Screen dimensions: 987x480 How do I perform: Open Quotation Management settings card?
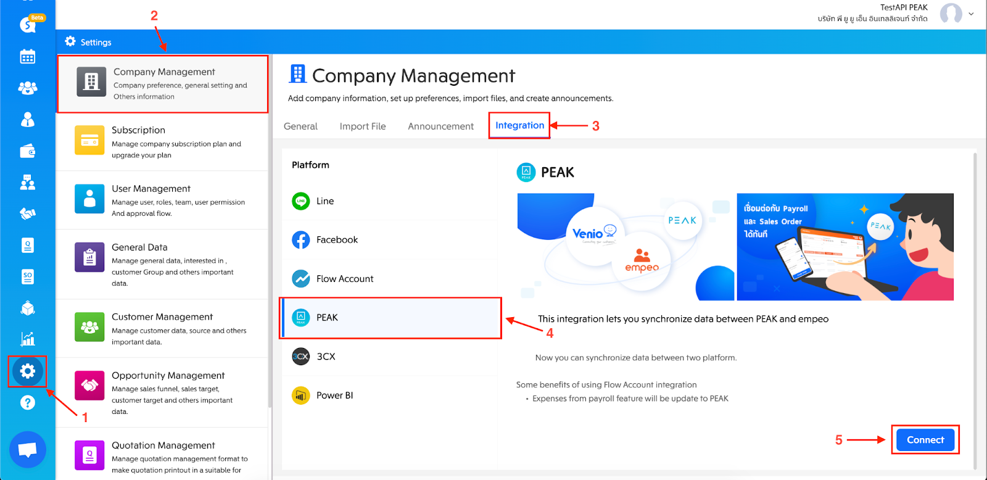[x=163, y=455]
